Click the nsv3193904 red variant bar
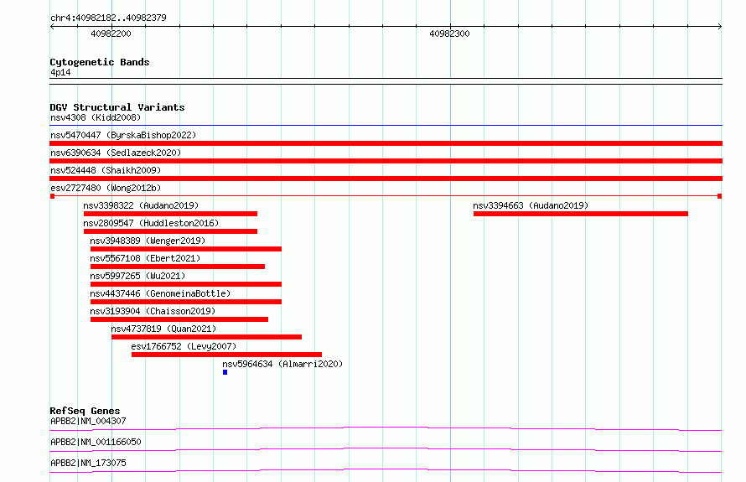 pyautogui.click(x=179, y=319)
